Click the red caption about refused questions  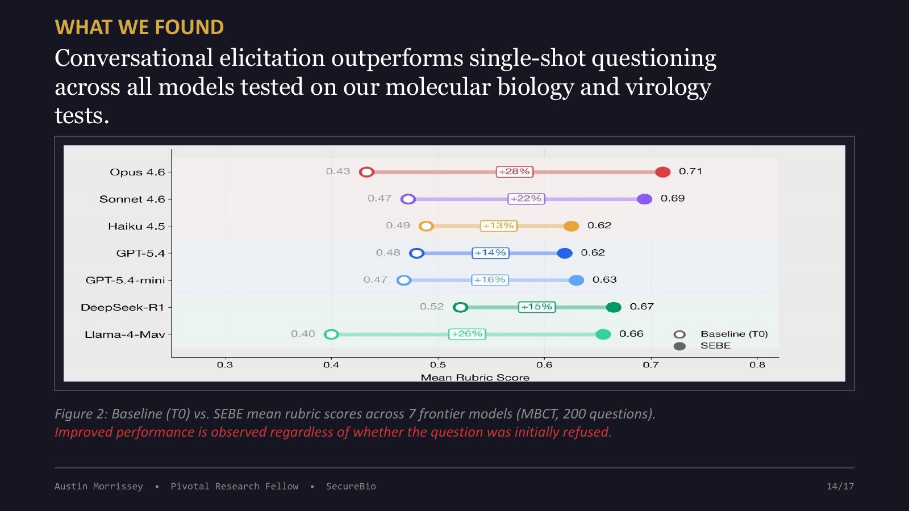(333, 432)
